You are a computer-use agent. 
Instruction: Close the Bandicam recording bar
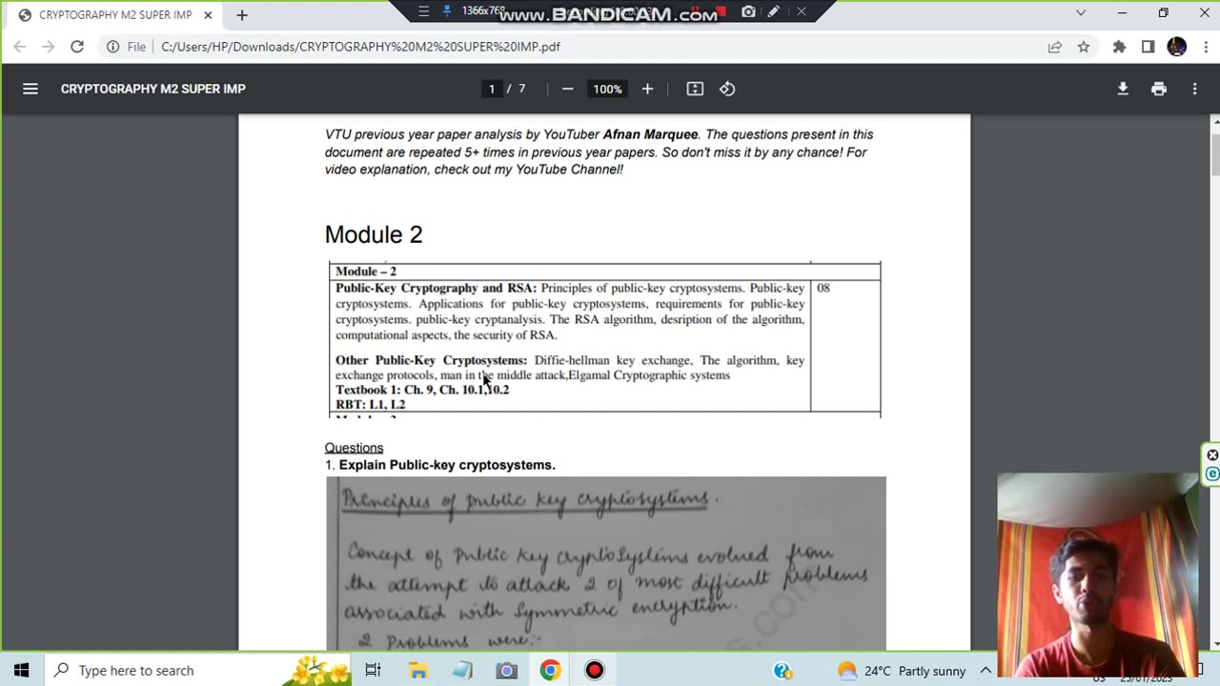pos(802,11)
